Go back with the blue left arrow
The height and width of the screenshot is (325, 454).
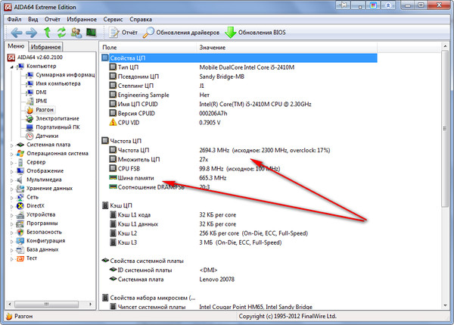tap(16, 33)
